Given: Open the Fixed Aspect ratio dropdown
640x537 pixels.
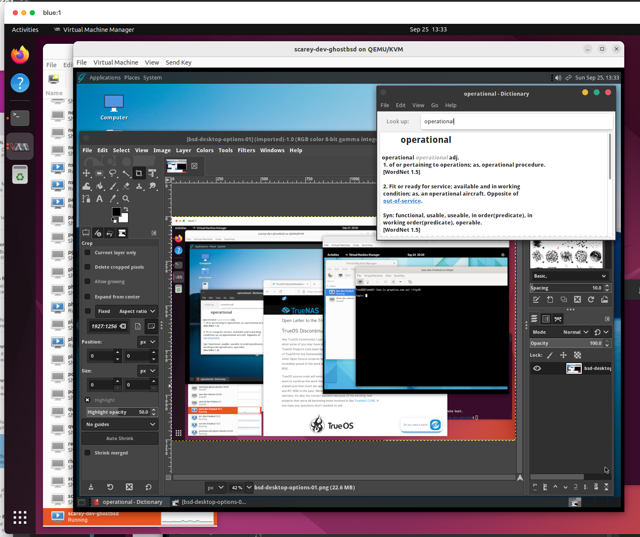Looking at the screenshot, I should pos(126,311).
